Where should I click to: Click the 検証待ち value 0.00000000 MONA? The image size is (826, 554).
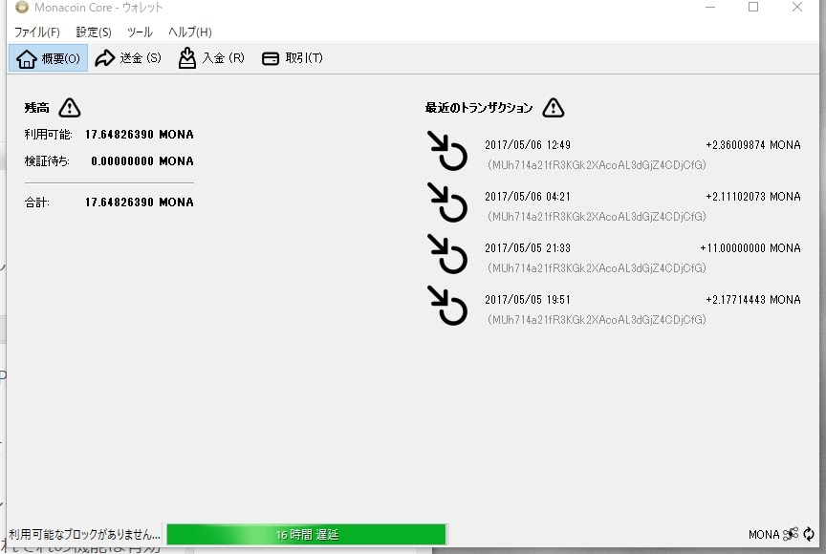[x=142, y=161]
